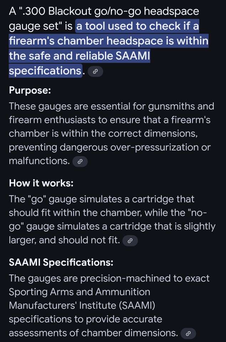
Task: Tap the "SAAMI Specifications:" heading
Action: pyautogui.click(x=61, y=263)
